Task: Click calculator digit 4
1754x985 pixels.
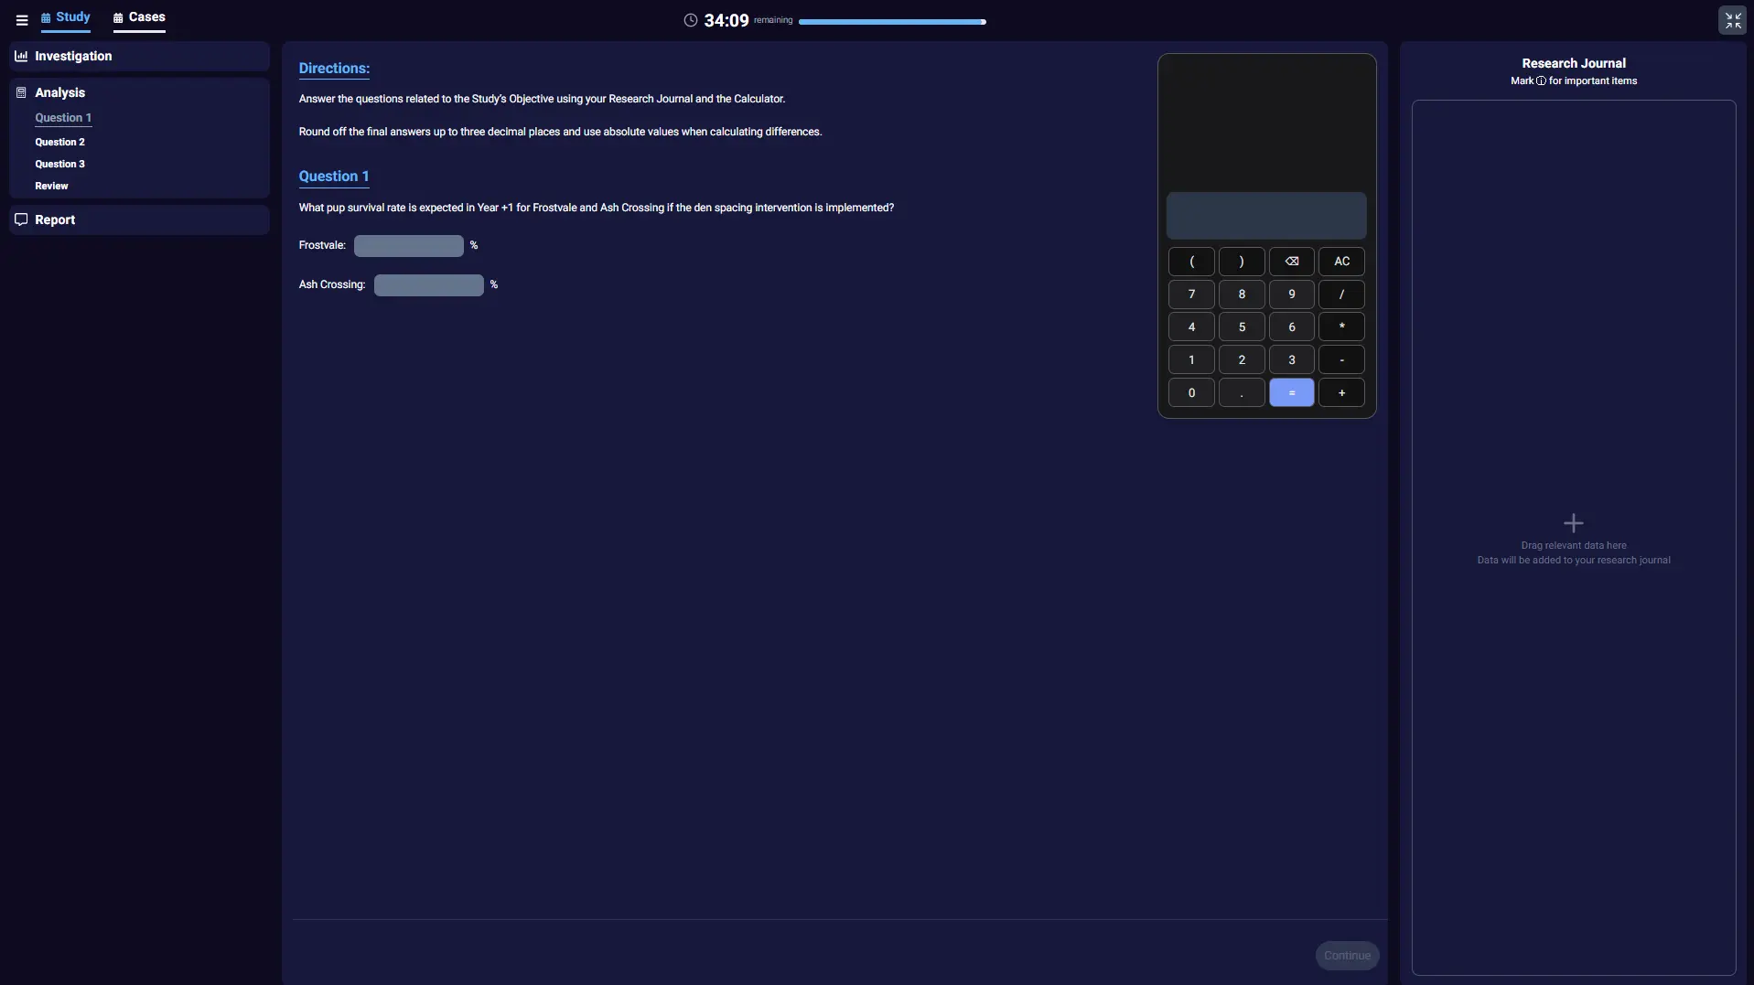Action: pyautogui.click(x=1191, y=327)
